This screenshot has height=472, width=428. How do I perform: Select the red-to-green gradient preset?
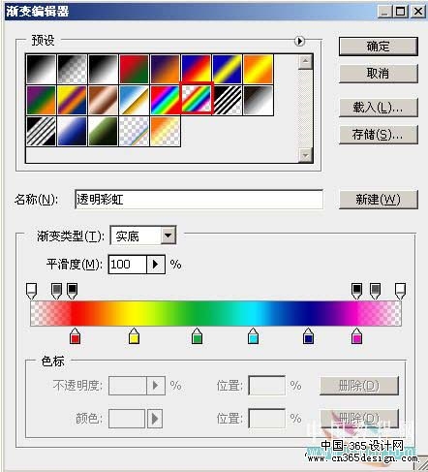[x=135, y=69]
